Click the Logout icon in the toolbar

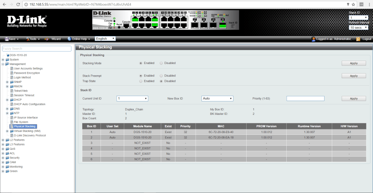(x=358, y=39)
